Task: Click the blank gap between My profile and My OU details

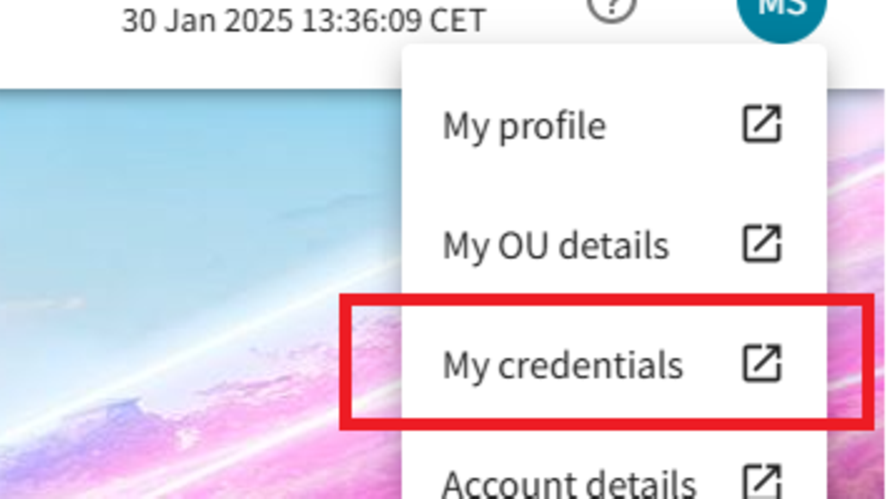Action: (601, 185)
